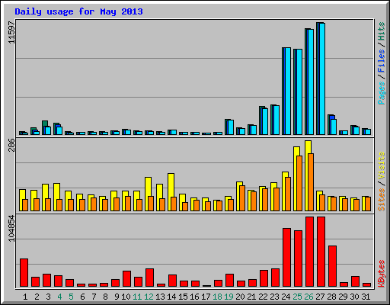Screen dimensions: 390x305
Task: Click the red KBytes bar for day 26
Action: [310, 252]
